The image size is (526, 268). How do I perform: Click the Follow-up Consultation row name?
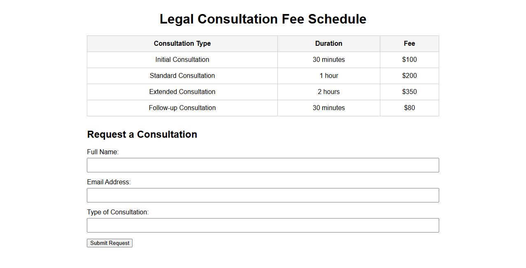point(182,108)
